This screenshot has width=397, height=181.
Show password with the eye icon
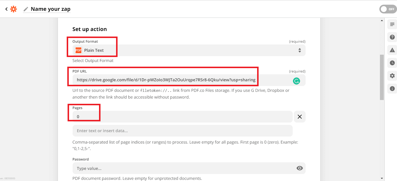click(299, 168)
